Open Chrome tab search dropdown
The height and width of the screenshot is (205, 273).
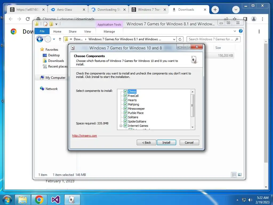click(x=236, y=10)
